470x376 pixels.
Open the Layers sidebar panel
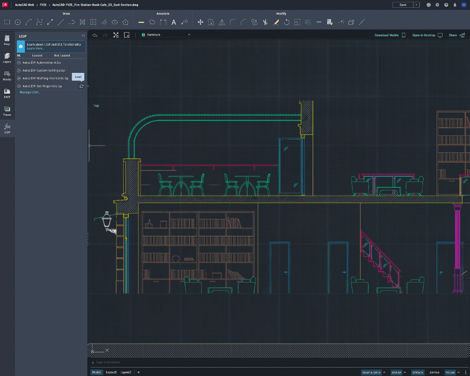[x=7, y=58]
